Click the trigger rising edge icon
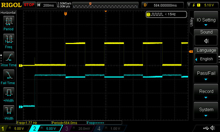The image size is (220, 132). coord(194,5)
